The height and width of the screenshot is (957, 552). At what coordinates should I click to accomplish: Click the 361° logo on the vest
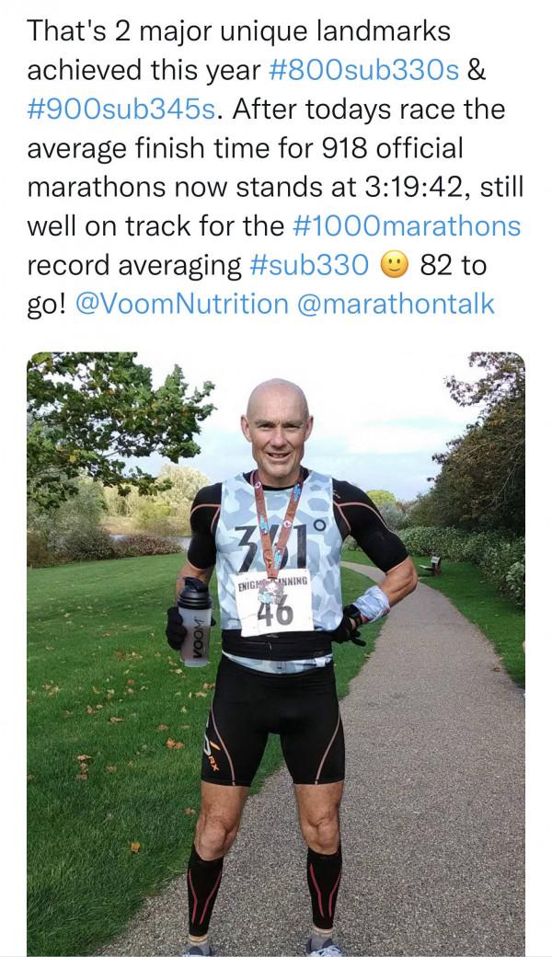[278, 545]
